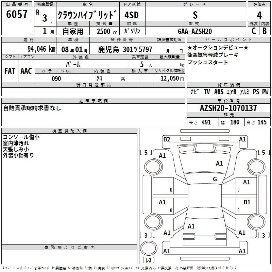The image size is (272, 272).
Task: Click the B1 damage mark on the diagram
Action: coord(247,202)
